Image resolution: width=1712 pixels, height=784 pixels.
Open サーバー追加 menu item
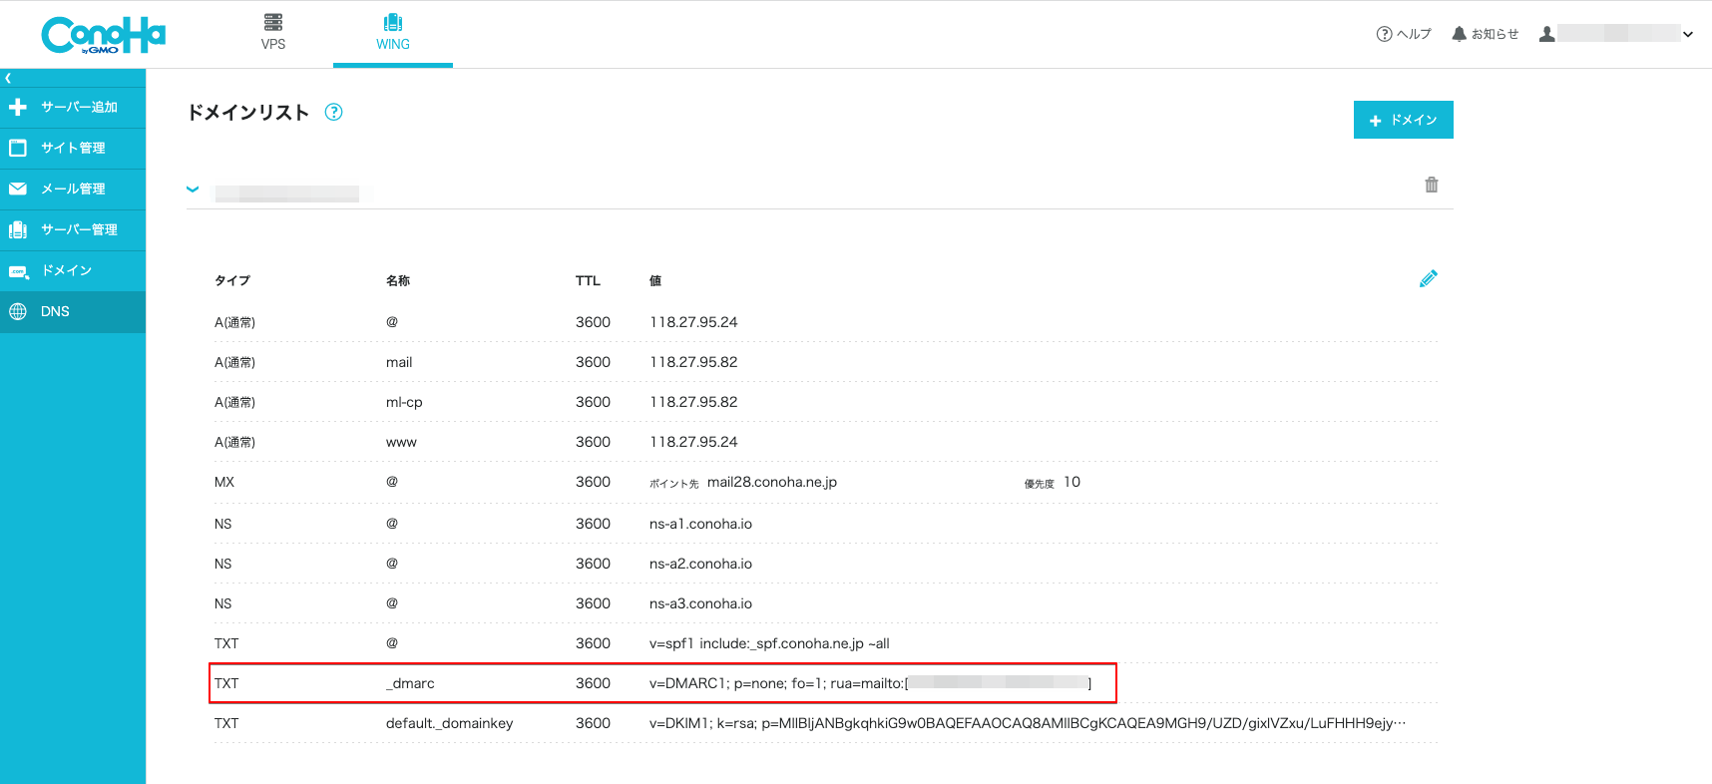pyautogui.click(x=73, y=107)
